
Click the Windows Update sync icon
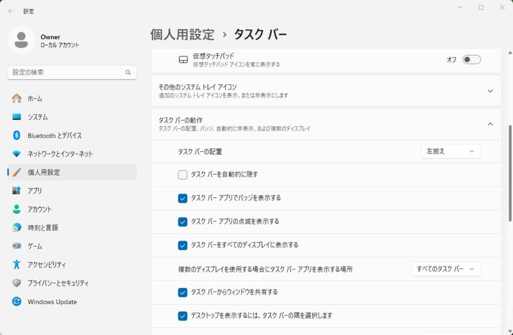point(17,301)
